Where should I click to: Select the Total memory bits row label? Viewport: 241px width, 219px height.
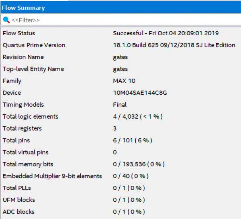[x=28, y=164]
